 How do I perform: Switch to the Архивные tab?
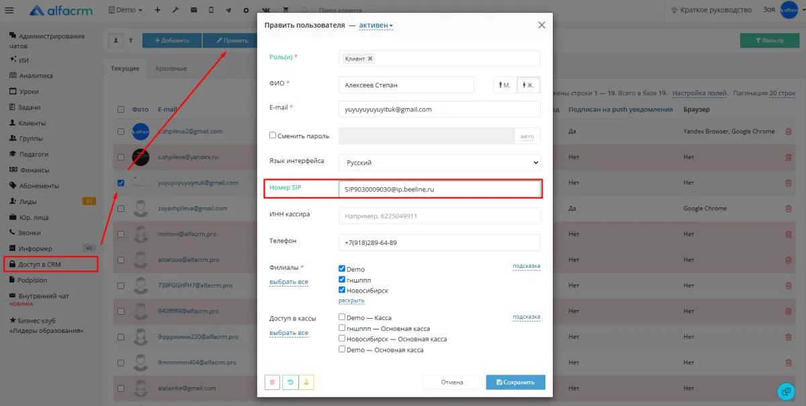click(171, 68)
